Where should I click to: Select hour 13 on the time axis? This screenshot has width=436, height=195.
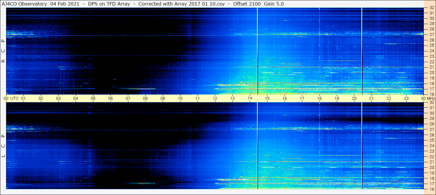click(x=232, y=98)
